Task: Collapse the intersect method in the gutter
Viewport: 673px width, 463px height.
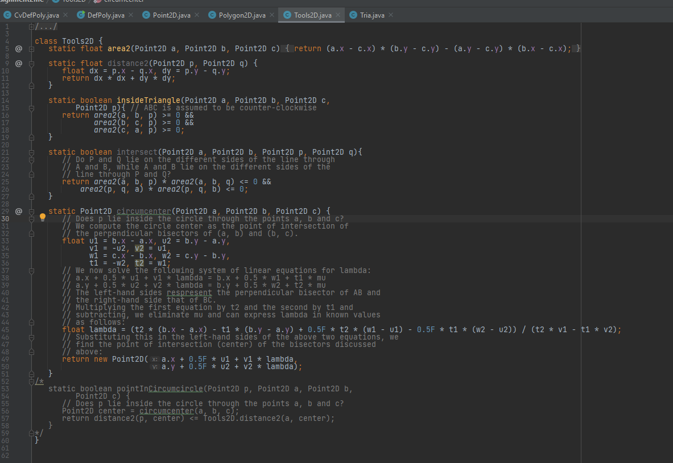Action: pyautogui.click(x=31, y=151)
